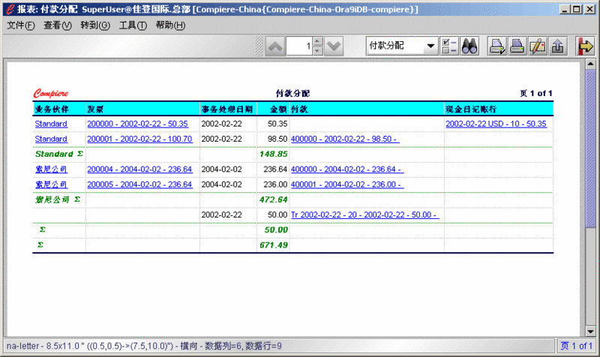Open the Find binoculars tool
This screenshot has width=600, height=357.
[469, 46]
